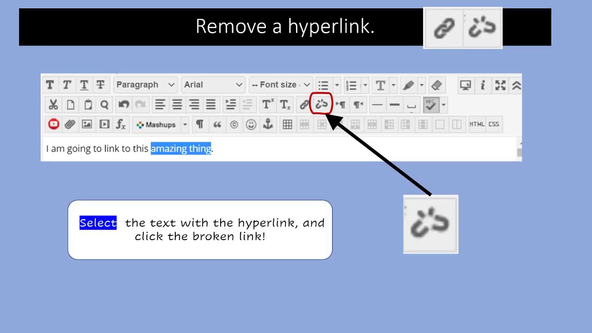592x333 pixels.
Task: Attach file with paperclip icon
Action: pos(70,124)
